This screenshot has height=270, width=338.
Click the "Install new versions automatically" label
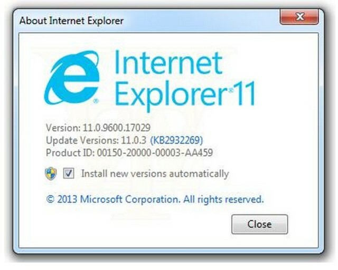tap(155, 173)
